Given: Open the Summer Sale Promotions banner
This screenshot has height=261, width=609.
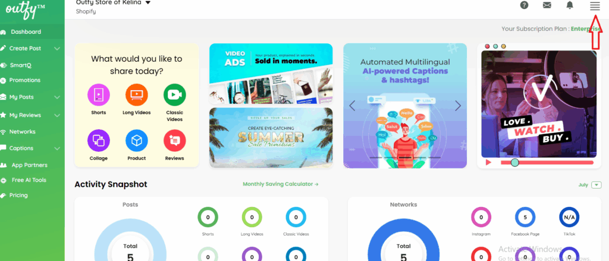Looking at the screenshot, I should tap(271, 138).
